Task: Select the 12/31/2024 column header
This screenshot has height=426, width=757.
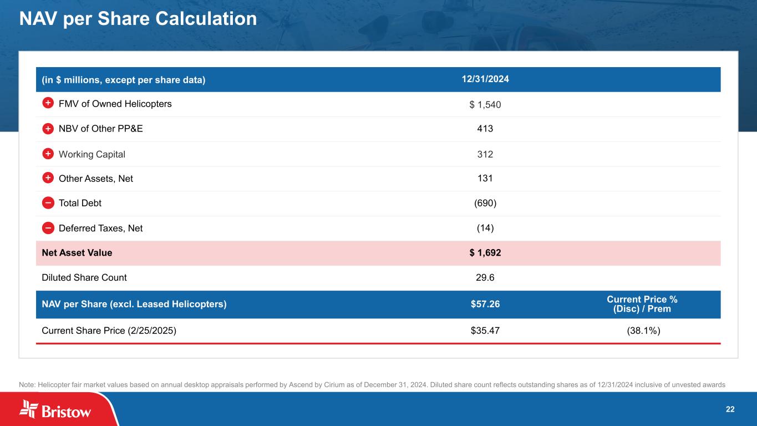Action: point(485,79)
